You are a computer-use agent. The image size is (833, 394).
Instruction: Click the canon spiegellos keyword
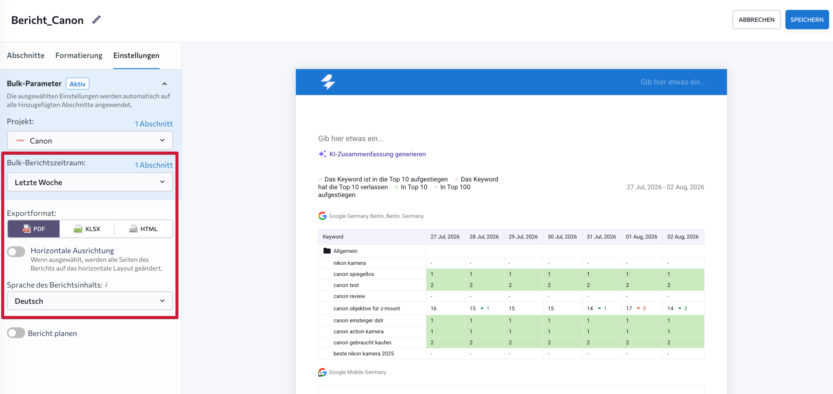[x=354, y=274]
